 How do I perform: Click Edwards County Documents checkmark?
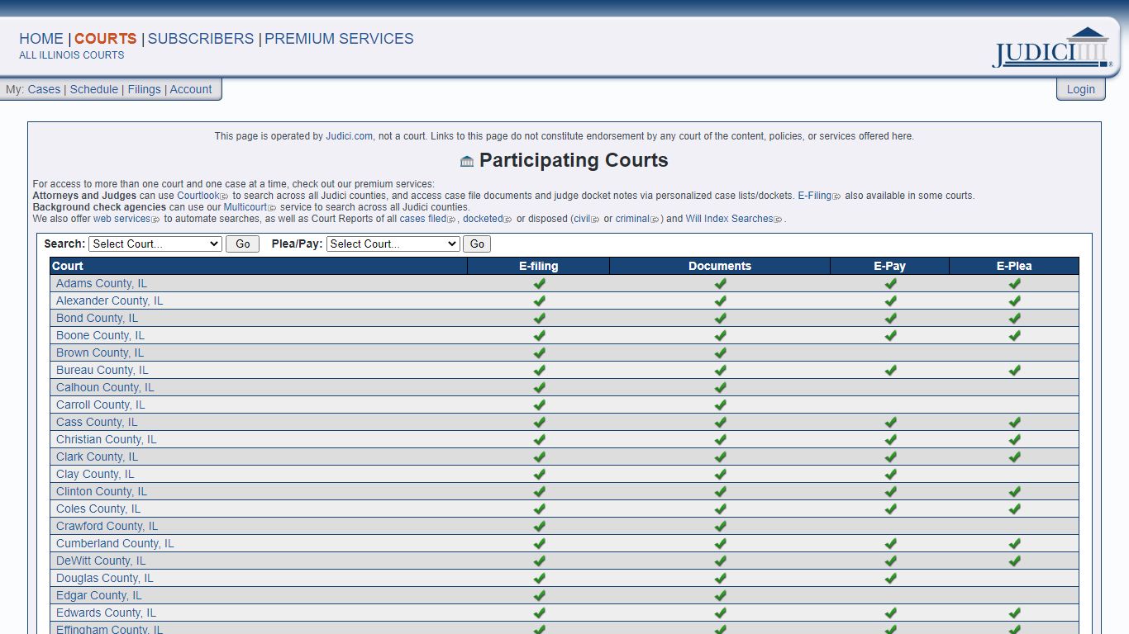pyautogui.click(x=720, y=613)
